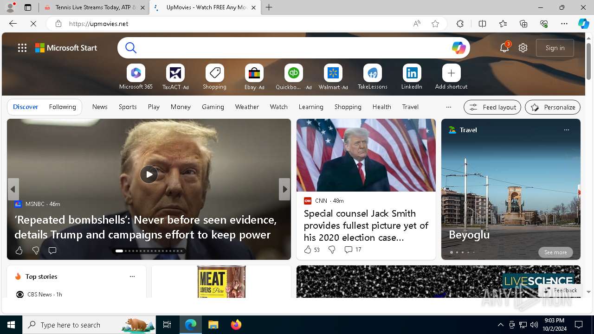Open the Feedback button
Viewport: 594px width, 334px height.
pyautogui.click(x=561, y=290)
